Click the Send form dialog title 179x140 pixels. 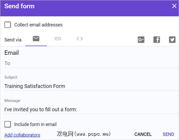tap(19, 6)
